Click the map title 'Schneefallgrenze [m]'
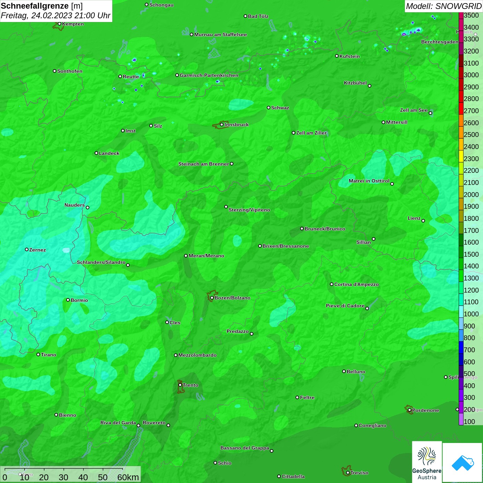The width and height of the screenshot is (483, 483). coord(42,6)
